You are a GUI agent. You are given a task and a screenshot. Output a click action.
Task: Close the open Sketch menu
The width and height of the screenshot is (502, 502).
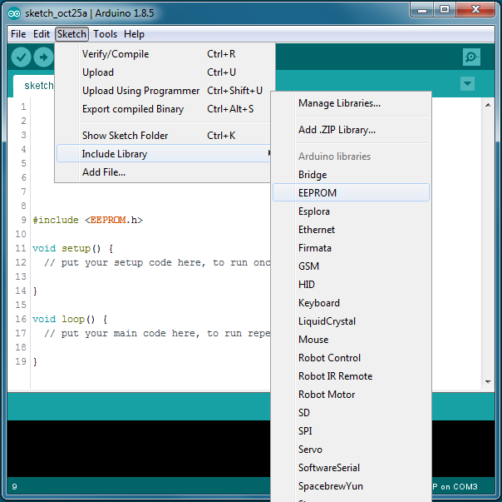click(71, 34)
